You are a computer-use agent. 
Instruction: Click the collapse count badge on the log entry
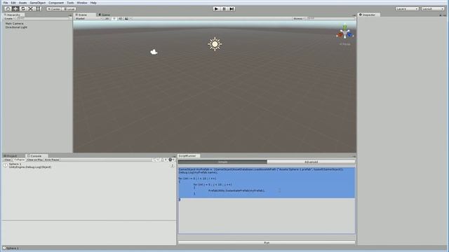click(x=173, y=166)
